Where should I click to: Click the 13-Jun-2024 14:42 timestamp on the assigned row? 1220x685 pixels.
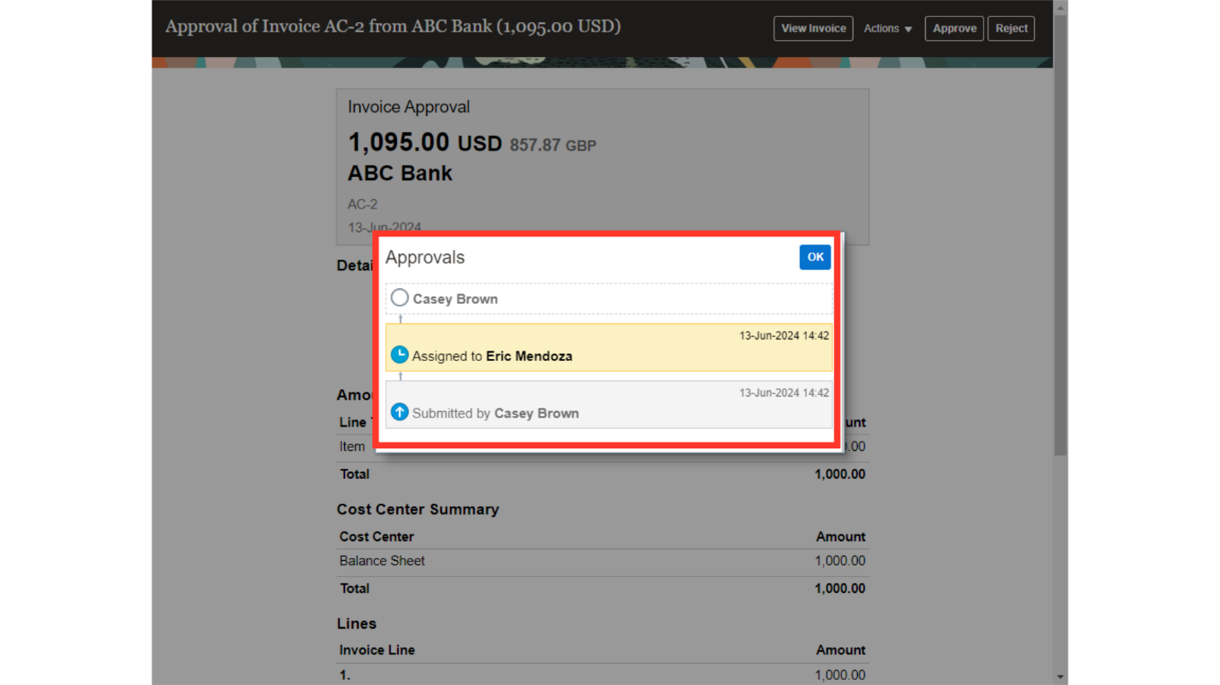pyautogui.click(x=784, y=335)
